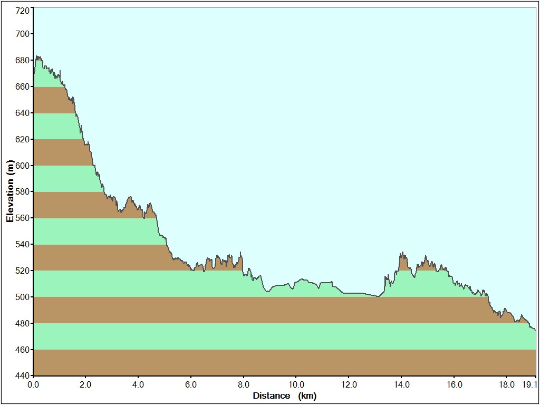The width and height of the screenshot is (540, 405).
Task: Click the 0.0 distance axis label
Action: click(33, 384)
